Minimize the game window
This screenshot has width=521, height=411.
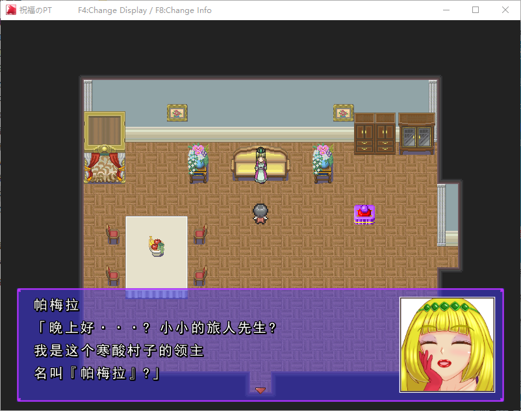click(x=446, y=10)
